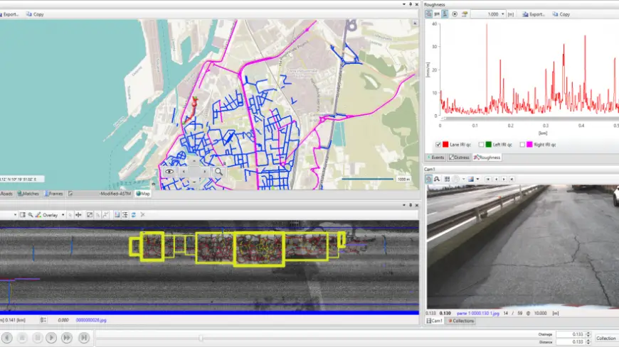Click Copy in the Roughness panel toolbar
This screenshot has width=619, height=347.
[561, 14]
